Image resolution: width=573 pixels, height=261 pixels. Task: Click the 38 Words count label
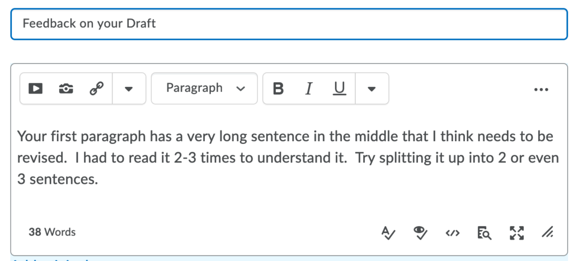pyautogui.click(x=52, y=232)
